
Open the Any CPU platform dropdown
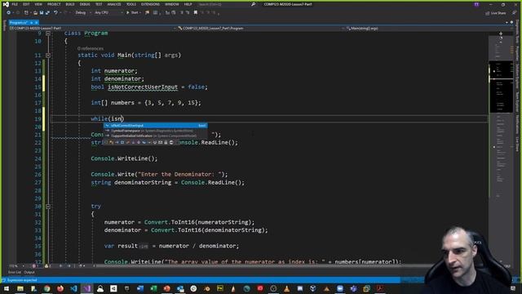point(108,13)
